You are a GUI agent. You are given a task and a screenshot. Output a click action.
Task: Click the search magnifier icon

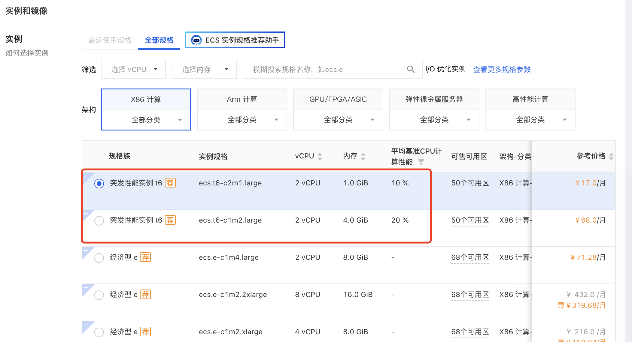pos(411,69)
